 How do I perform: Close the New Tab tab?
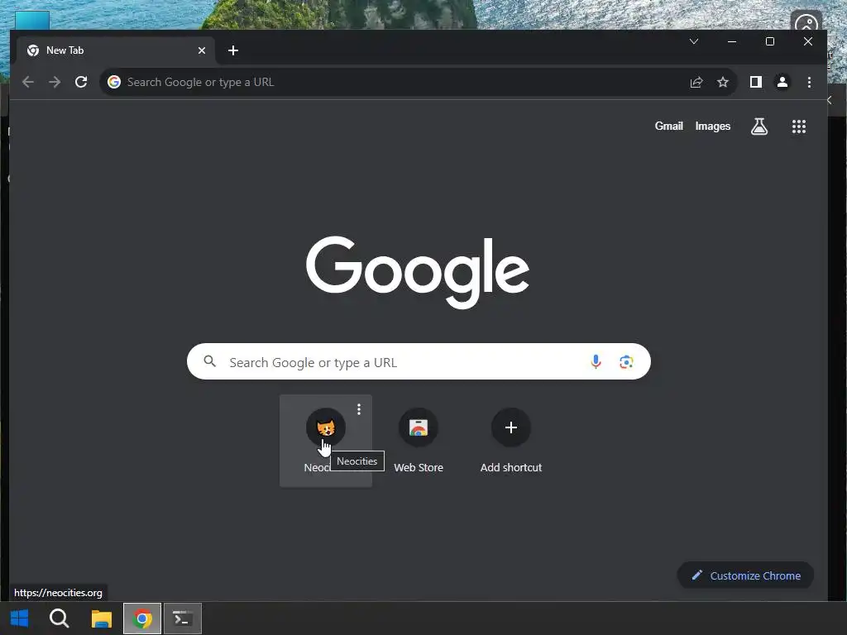(x=202, y=50)
